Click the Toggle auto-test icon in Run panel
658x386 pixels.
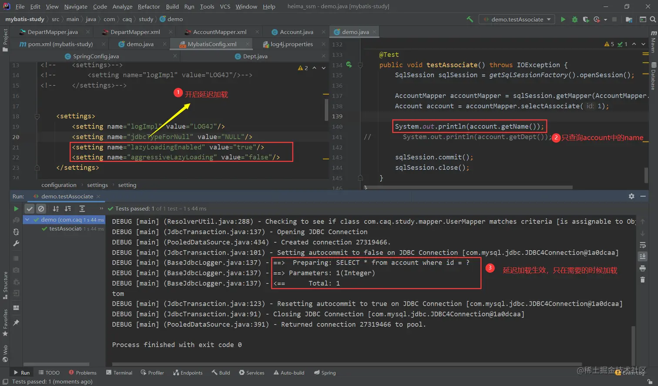[16, 232]
